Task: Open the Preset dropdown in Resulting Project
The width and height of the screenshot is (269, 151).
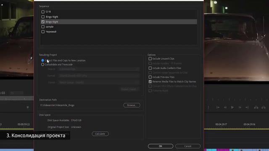Action: (x=98, y=82)
